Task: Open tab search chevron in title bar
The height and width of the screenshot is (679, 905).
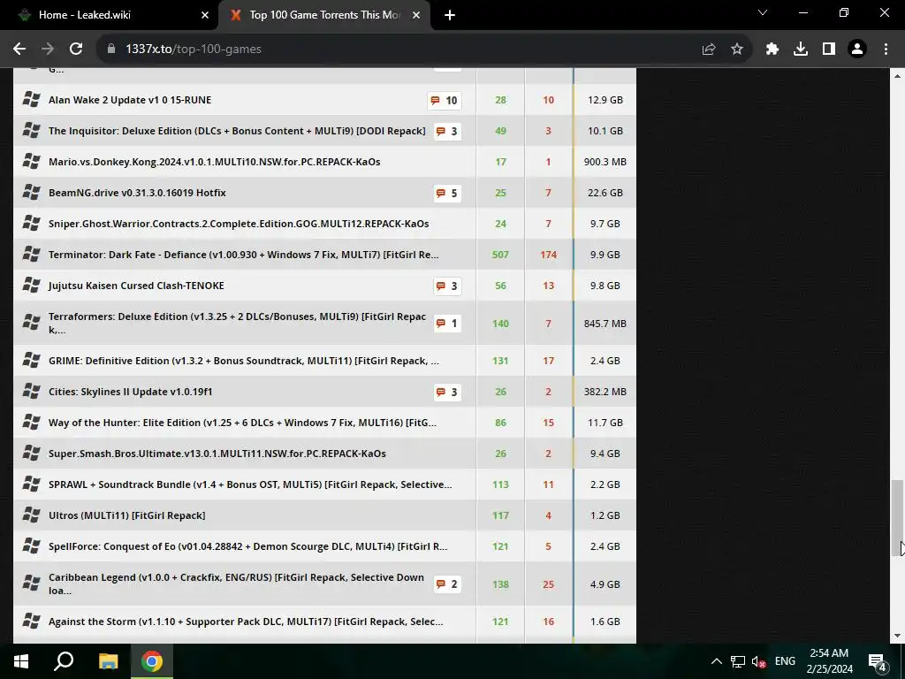Action: (763, 12)
